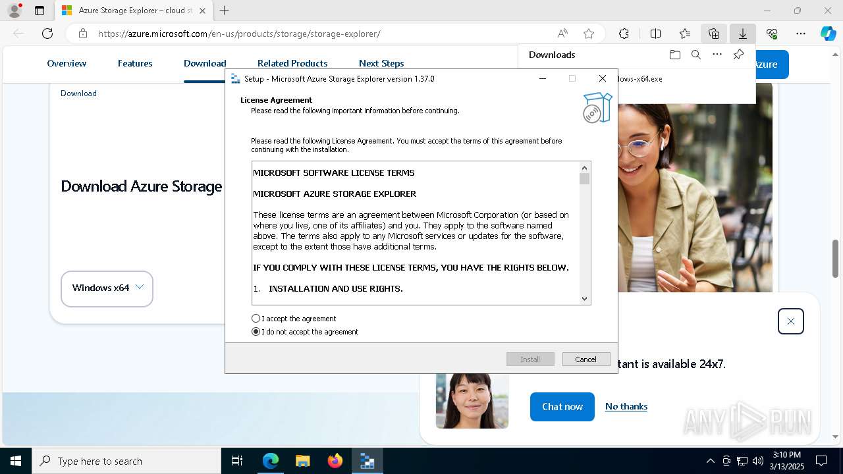Cancel the Azure Storage Explorer setup
This screenshot has height=474, width=843.
[586, 359]
